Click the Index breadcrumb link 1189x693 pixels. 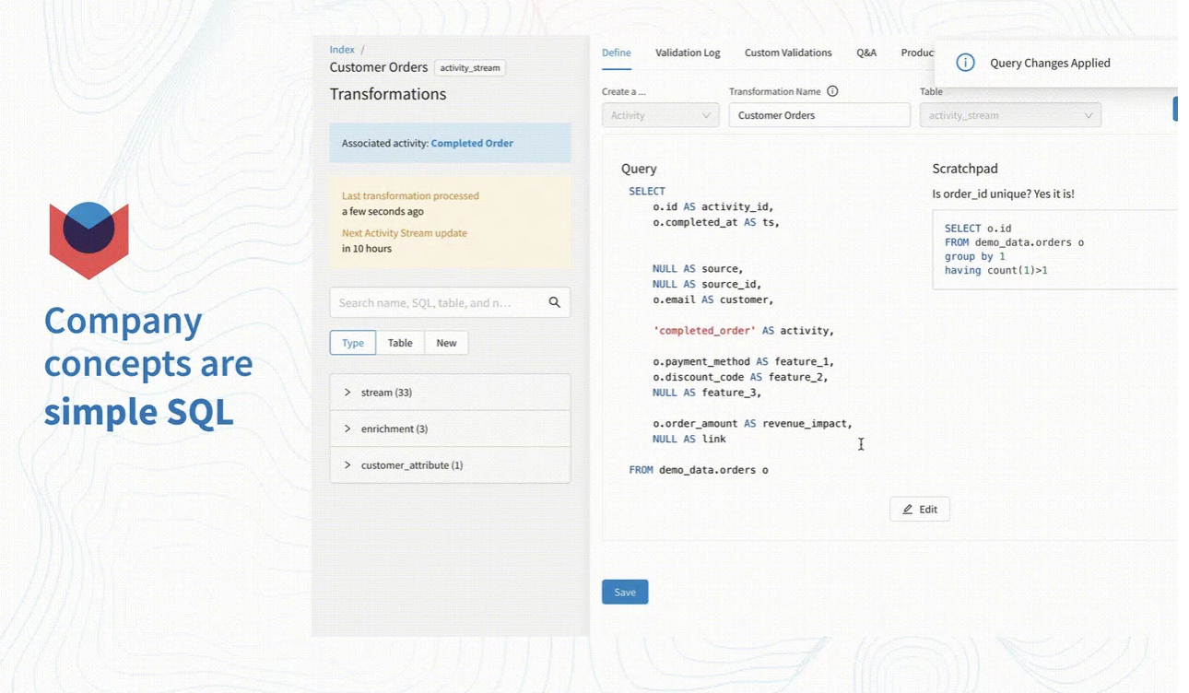click(x=342, y=50)
